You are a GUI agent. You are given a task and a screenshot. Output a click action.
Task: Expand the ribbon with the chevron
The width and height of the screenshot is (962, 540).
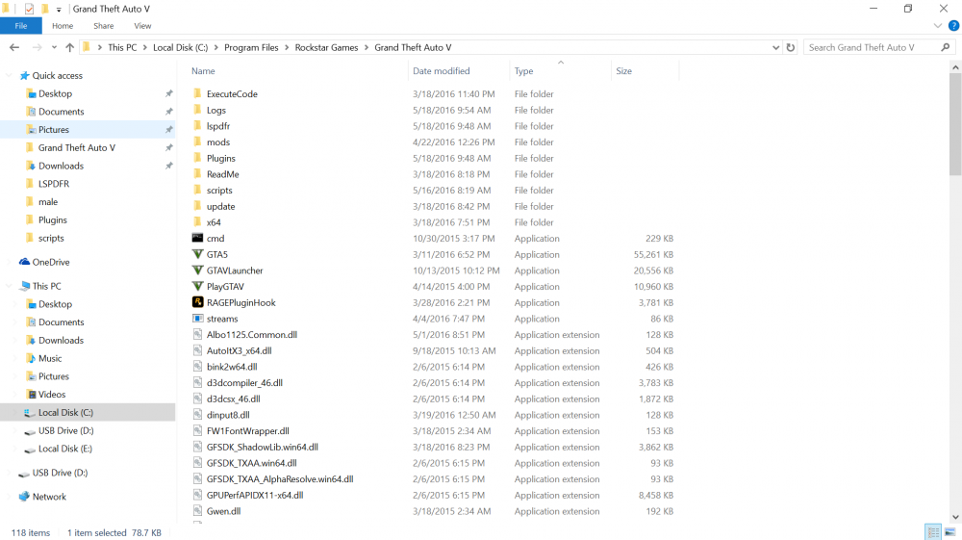point(937,26)
